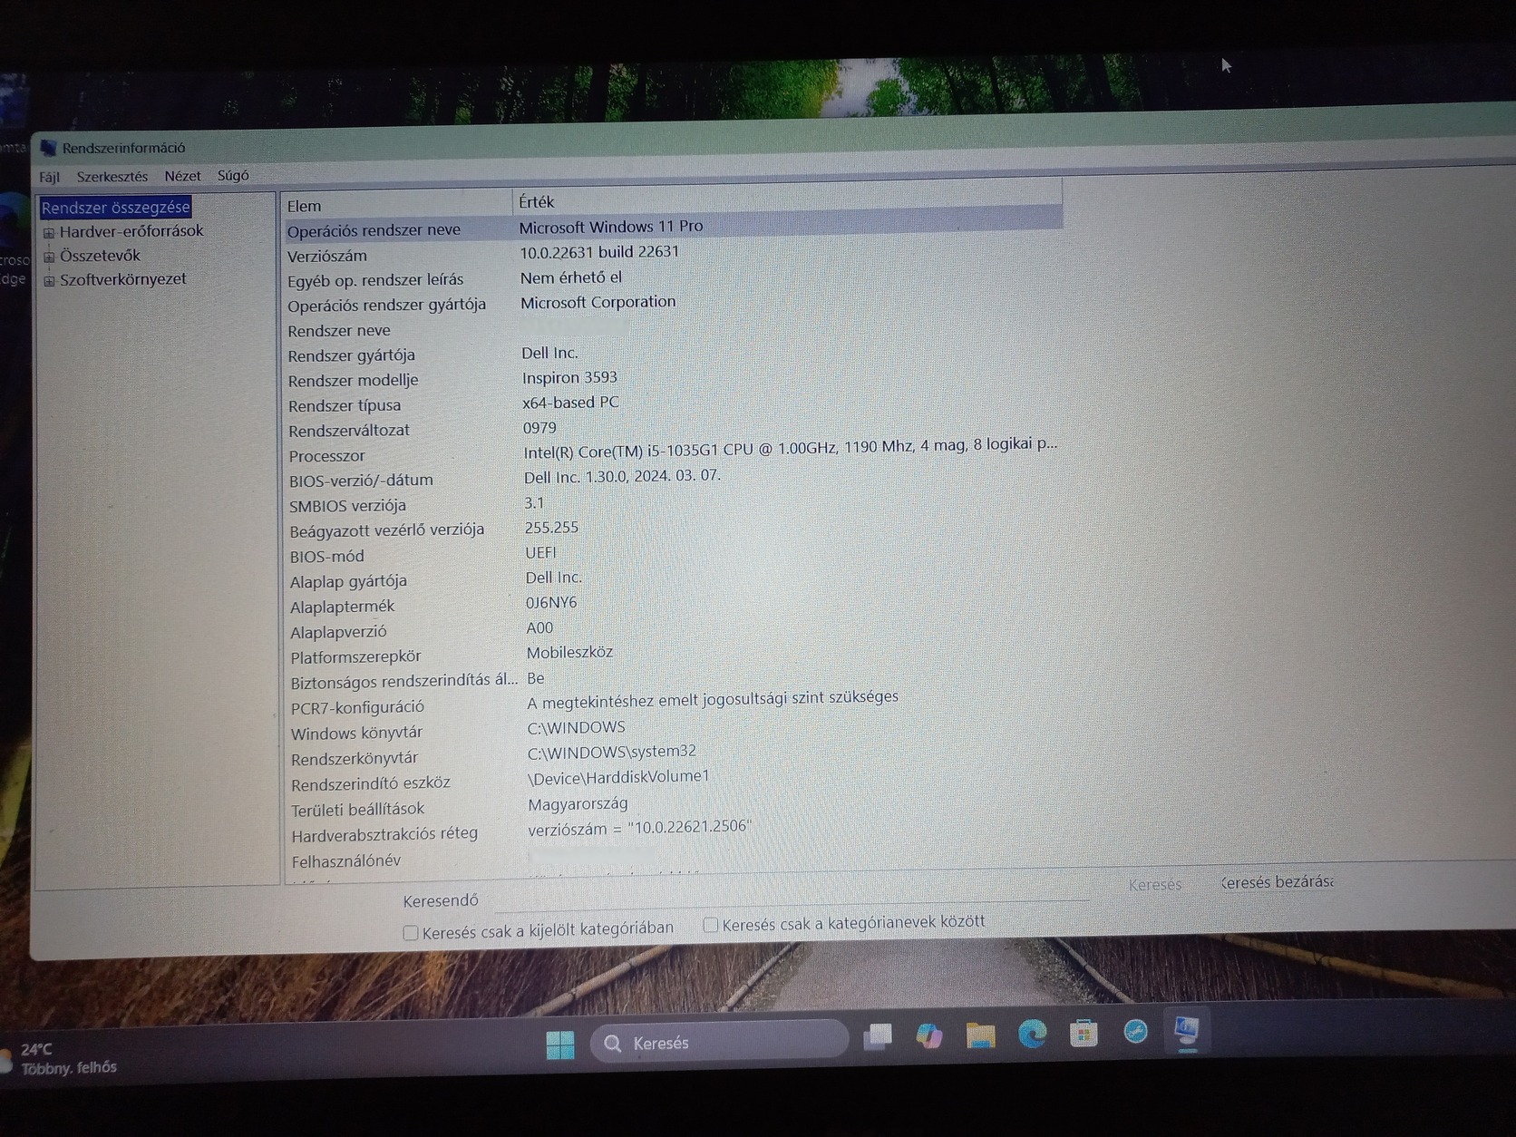Open Microsoft Store from the taskbar

pyautogui.click(x=1084, y=1032)
